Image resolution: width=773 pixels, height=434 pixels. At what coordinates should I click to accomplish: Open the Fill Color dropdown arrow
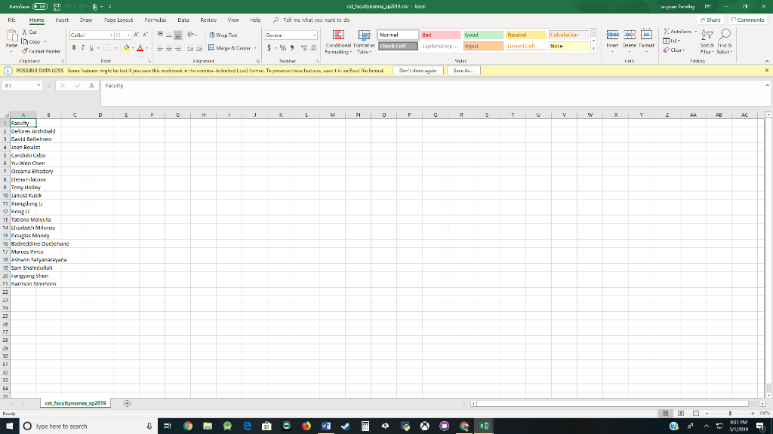(132, 47)
